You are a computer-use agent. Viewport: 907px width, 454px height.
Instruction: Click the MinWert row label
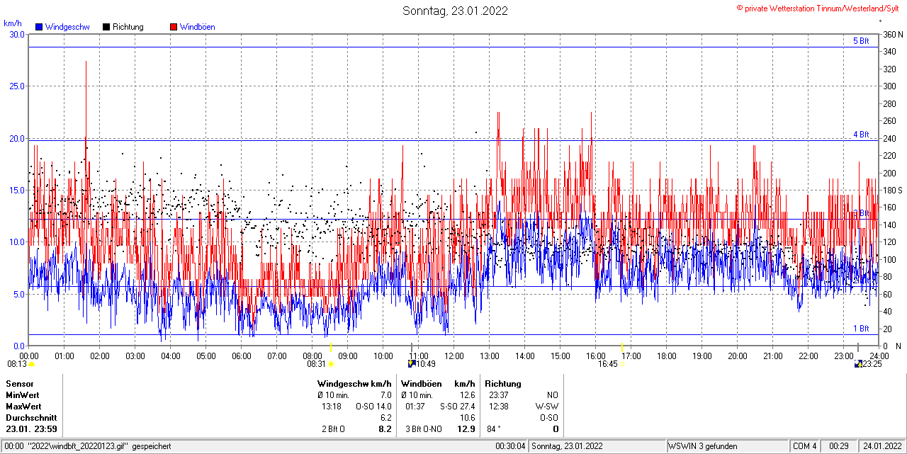pyautogui.click(x=23, y=395)
